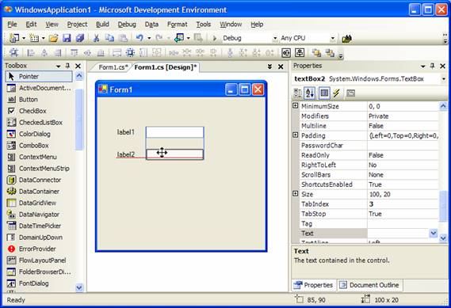Screen dimensions: 451x308
Task: Select the Pointer tool in the Toolbox
Action: pyautogui.click(x=39, y=76)
